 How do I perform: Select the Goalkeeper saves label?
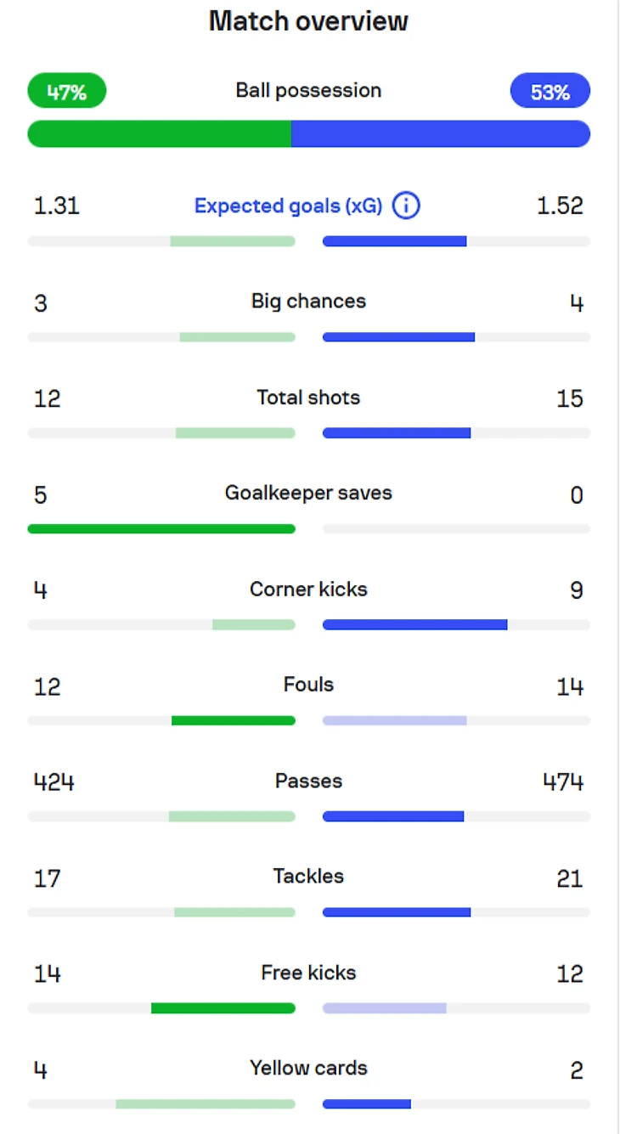coord(308,494)
